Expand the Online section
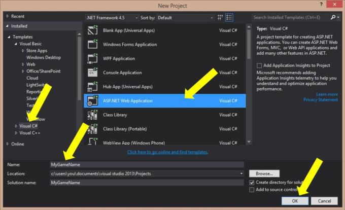Viewport: 345px width, 210px height. 8,144
